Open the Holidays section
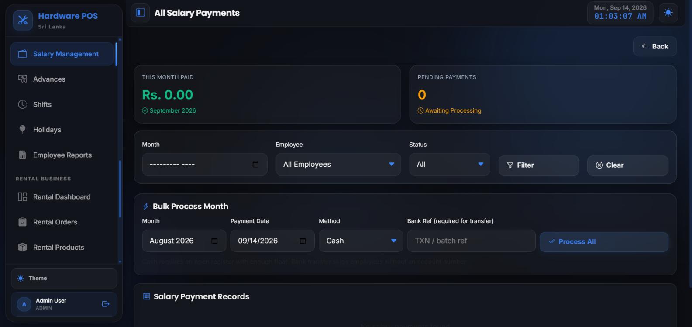The image size is (692, 327). click(x=62, y=130)
